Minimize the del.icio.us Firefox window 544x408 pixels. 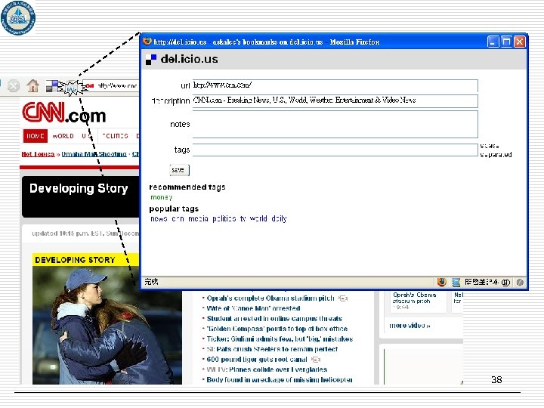click(493, 42)
